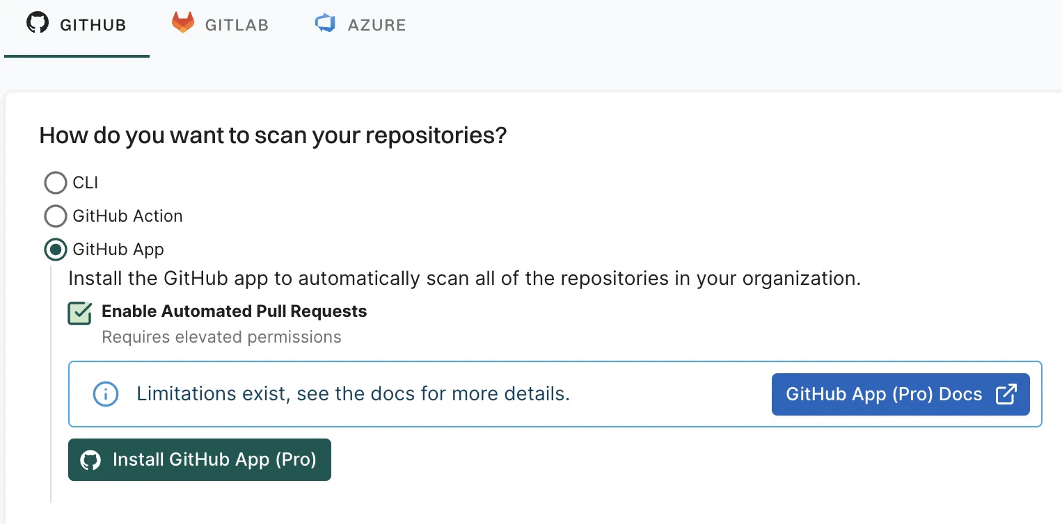The width and height of the screenshot is (1062, 524).
Task: Click the Azure DevOps icon
Action: click(324, 22)
